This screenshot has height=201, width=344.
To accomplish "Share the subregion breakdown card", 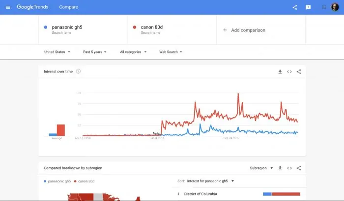I will 299,168.
